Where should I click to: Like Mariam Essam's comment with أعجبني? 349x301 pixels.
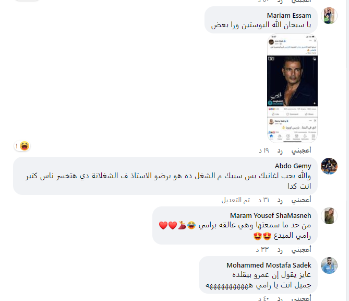click(301, 150)
